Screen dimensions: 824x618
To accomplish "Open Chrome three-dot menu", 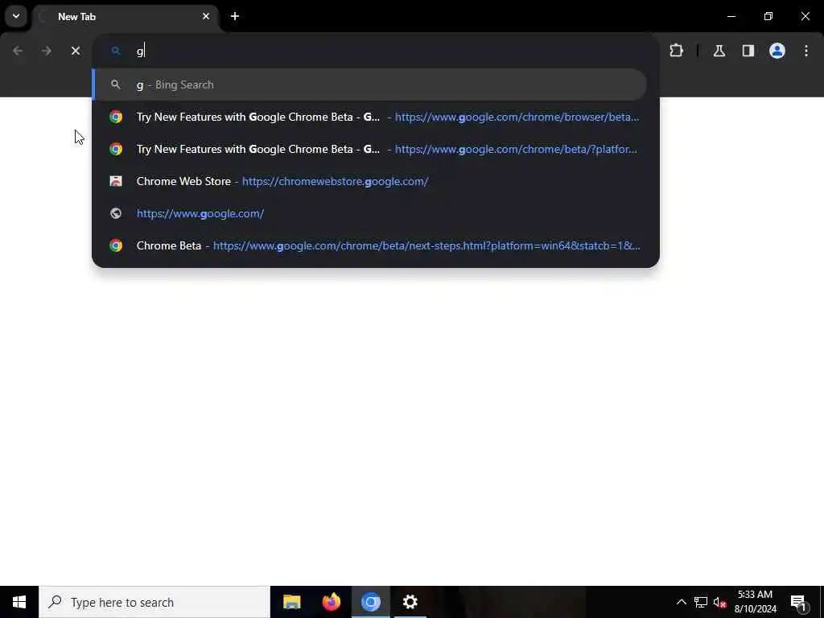I will tap(806, 51).
